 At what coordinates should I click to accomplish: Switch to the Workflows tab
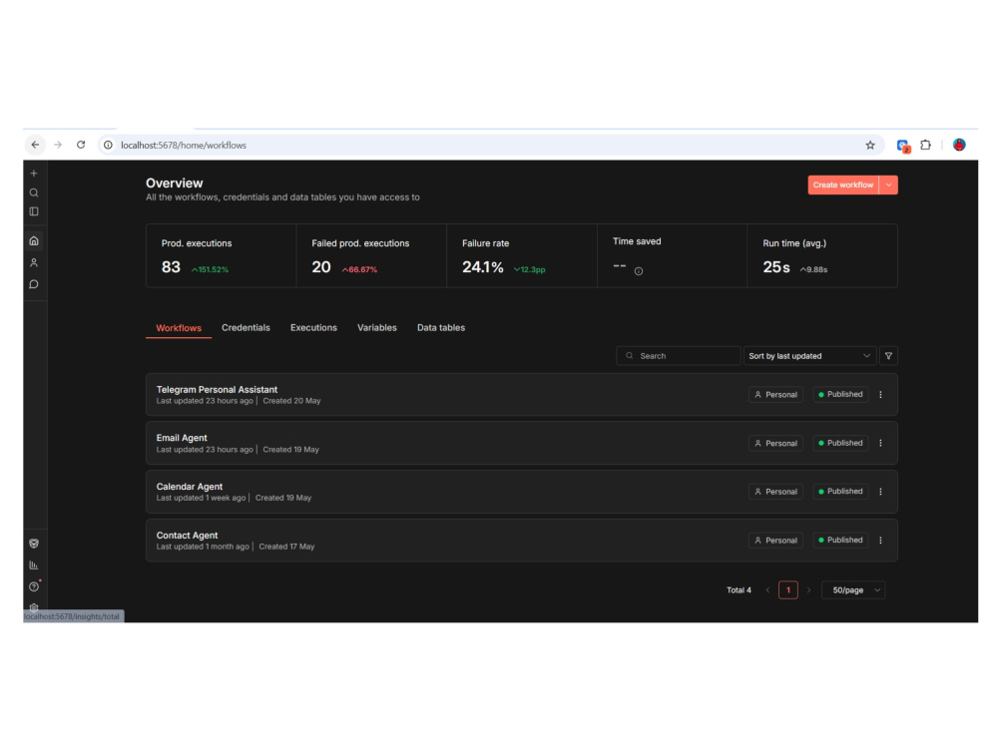pos(179,327)
